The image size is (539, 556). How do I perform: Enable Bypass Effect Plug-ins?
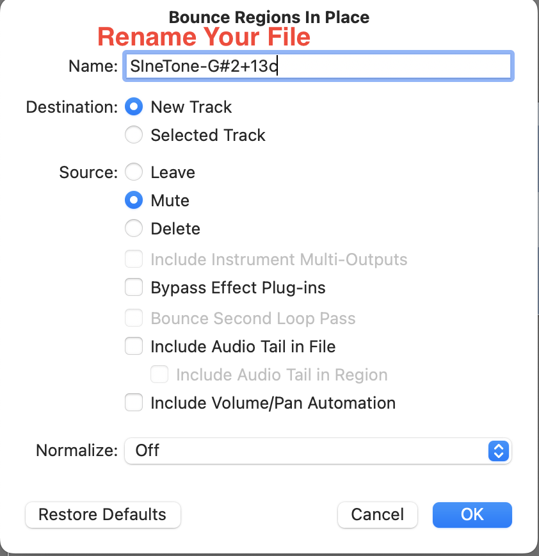pos(134,288)
